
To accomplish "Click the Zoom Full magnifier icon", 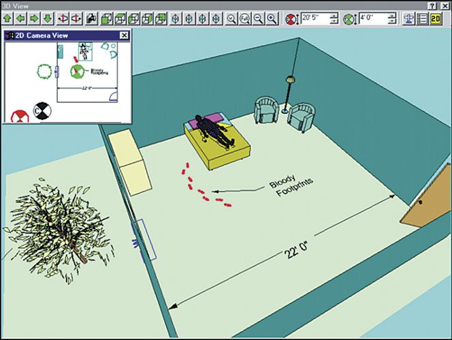I will tap(245, 18).
